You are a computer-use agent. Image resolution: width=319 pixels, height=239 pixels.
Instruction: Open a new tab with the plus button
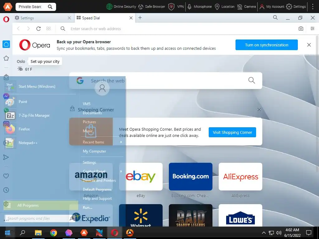pos(140,18)
